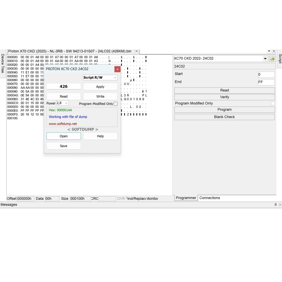Click the Verify button
282x282 pixels.
coord(224,97)
